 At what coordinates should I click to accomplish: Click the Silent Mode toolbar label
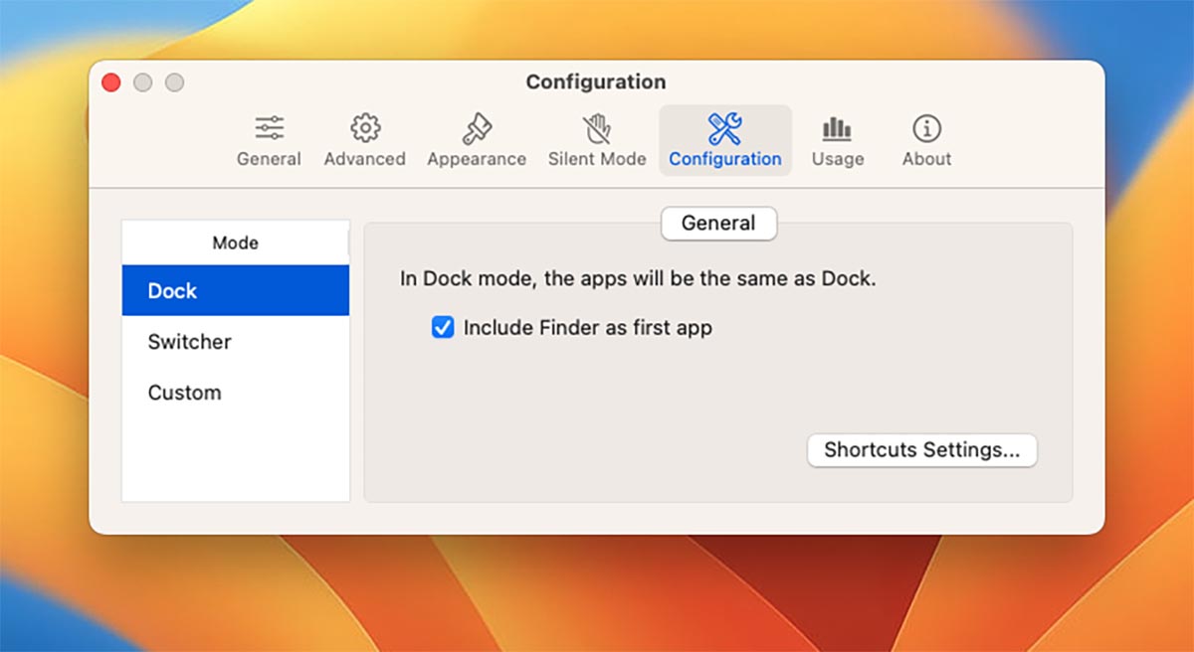pyautogui.click(x=597, y=159)
